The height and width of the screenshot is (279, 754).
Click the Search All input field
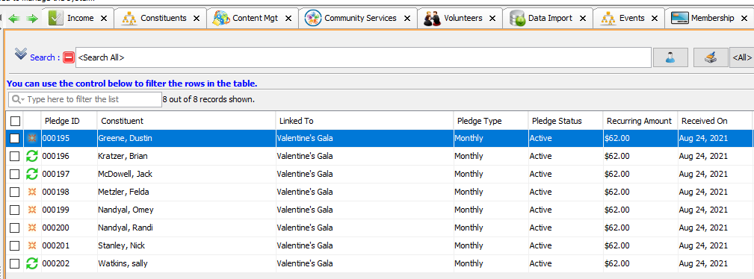(363, 57)
